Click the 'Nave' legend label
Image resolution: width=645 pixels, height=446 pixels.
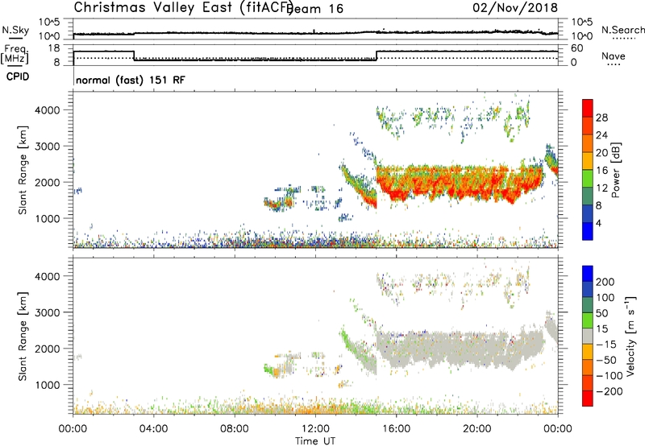click(613, 56)
